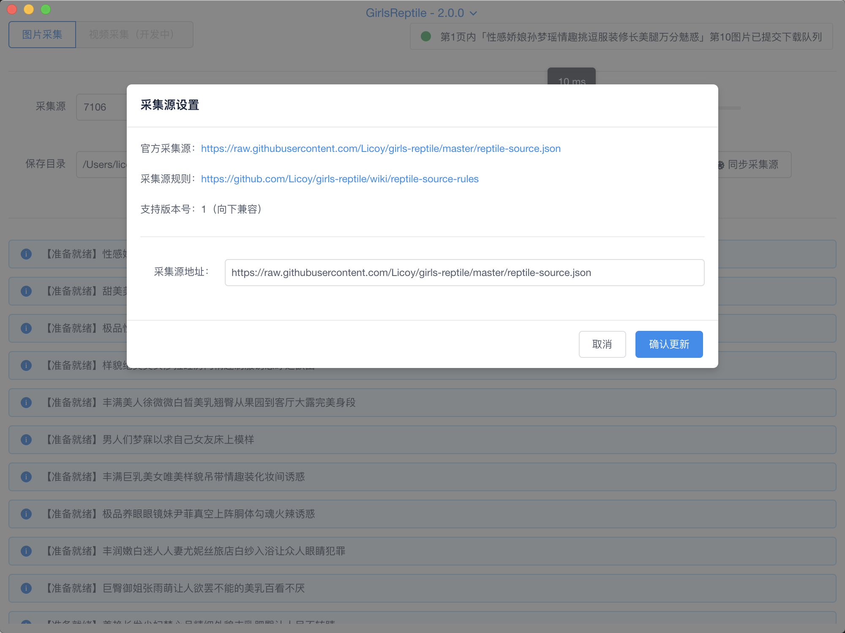Click the 10 ms slider tooltip
Screen dimensions: 845x633
(x=571, y=77)
